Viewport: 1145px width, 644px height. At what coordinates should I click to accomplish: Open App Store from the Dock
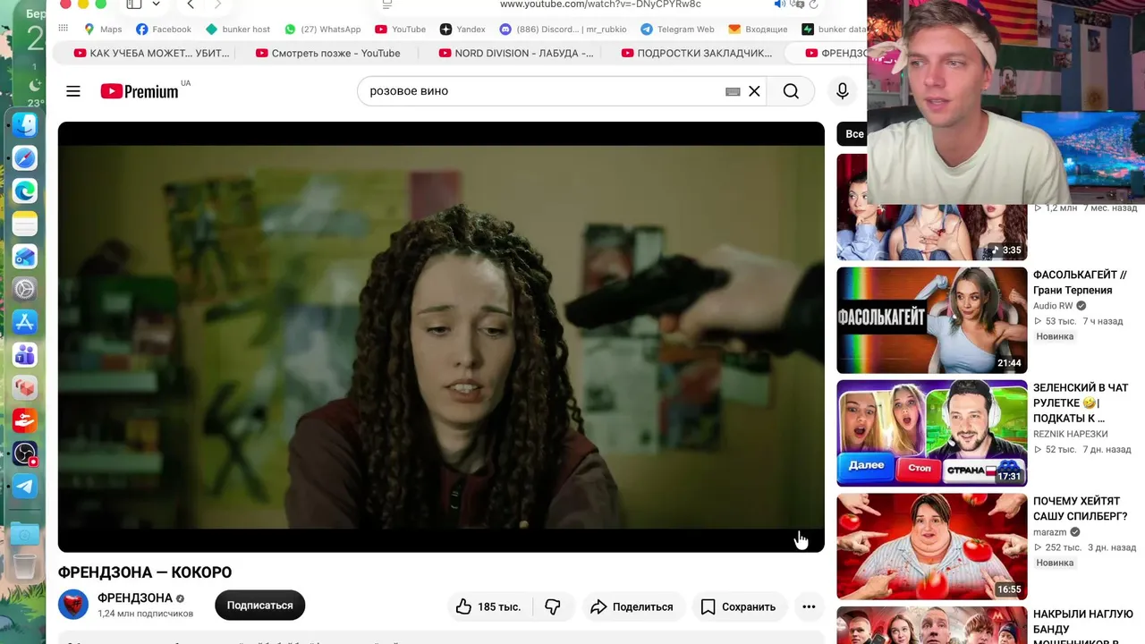click(x=25, y=322)
